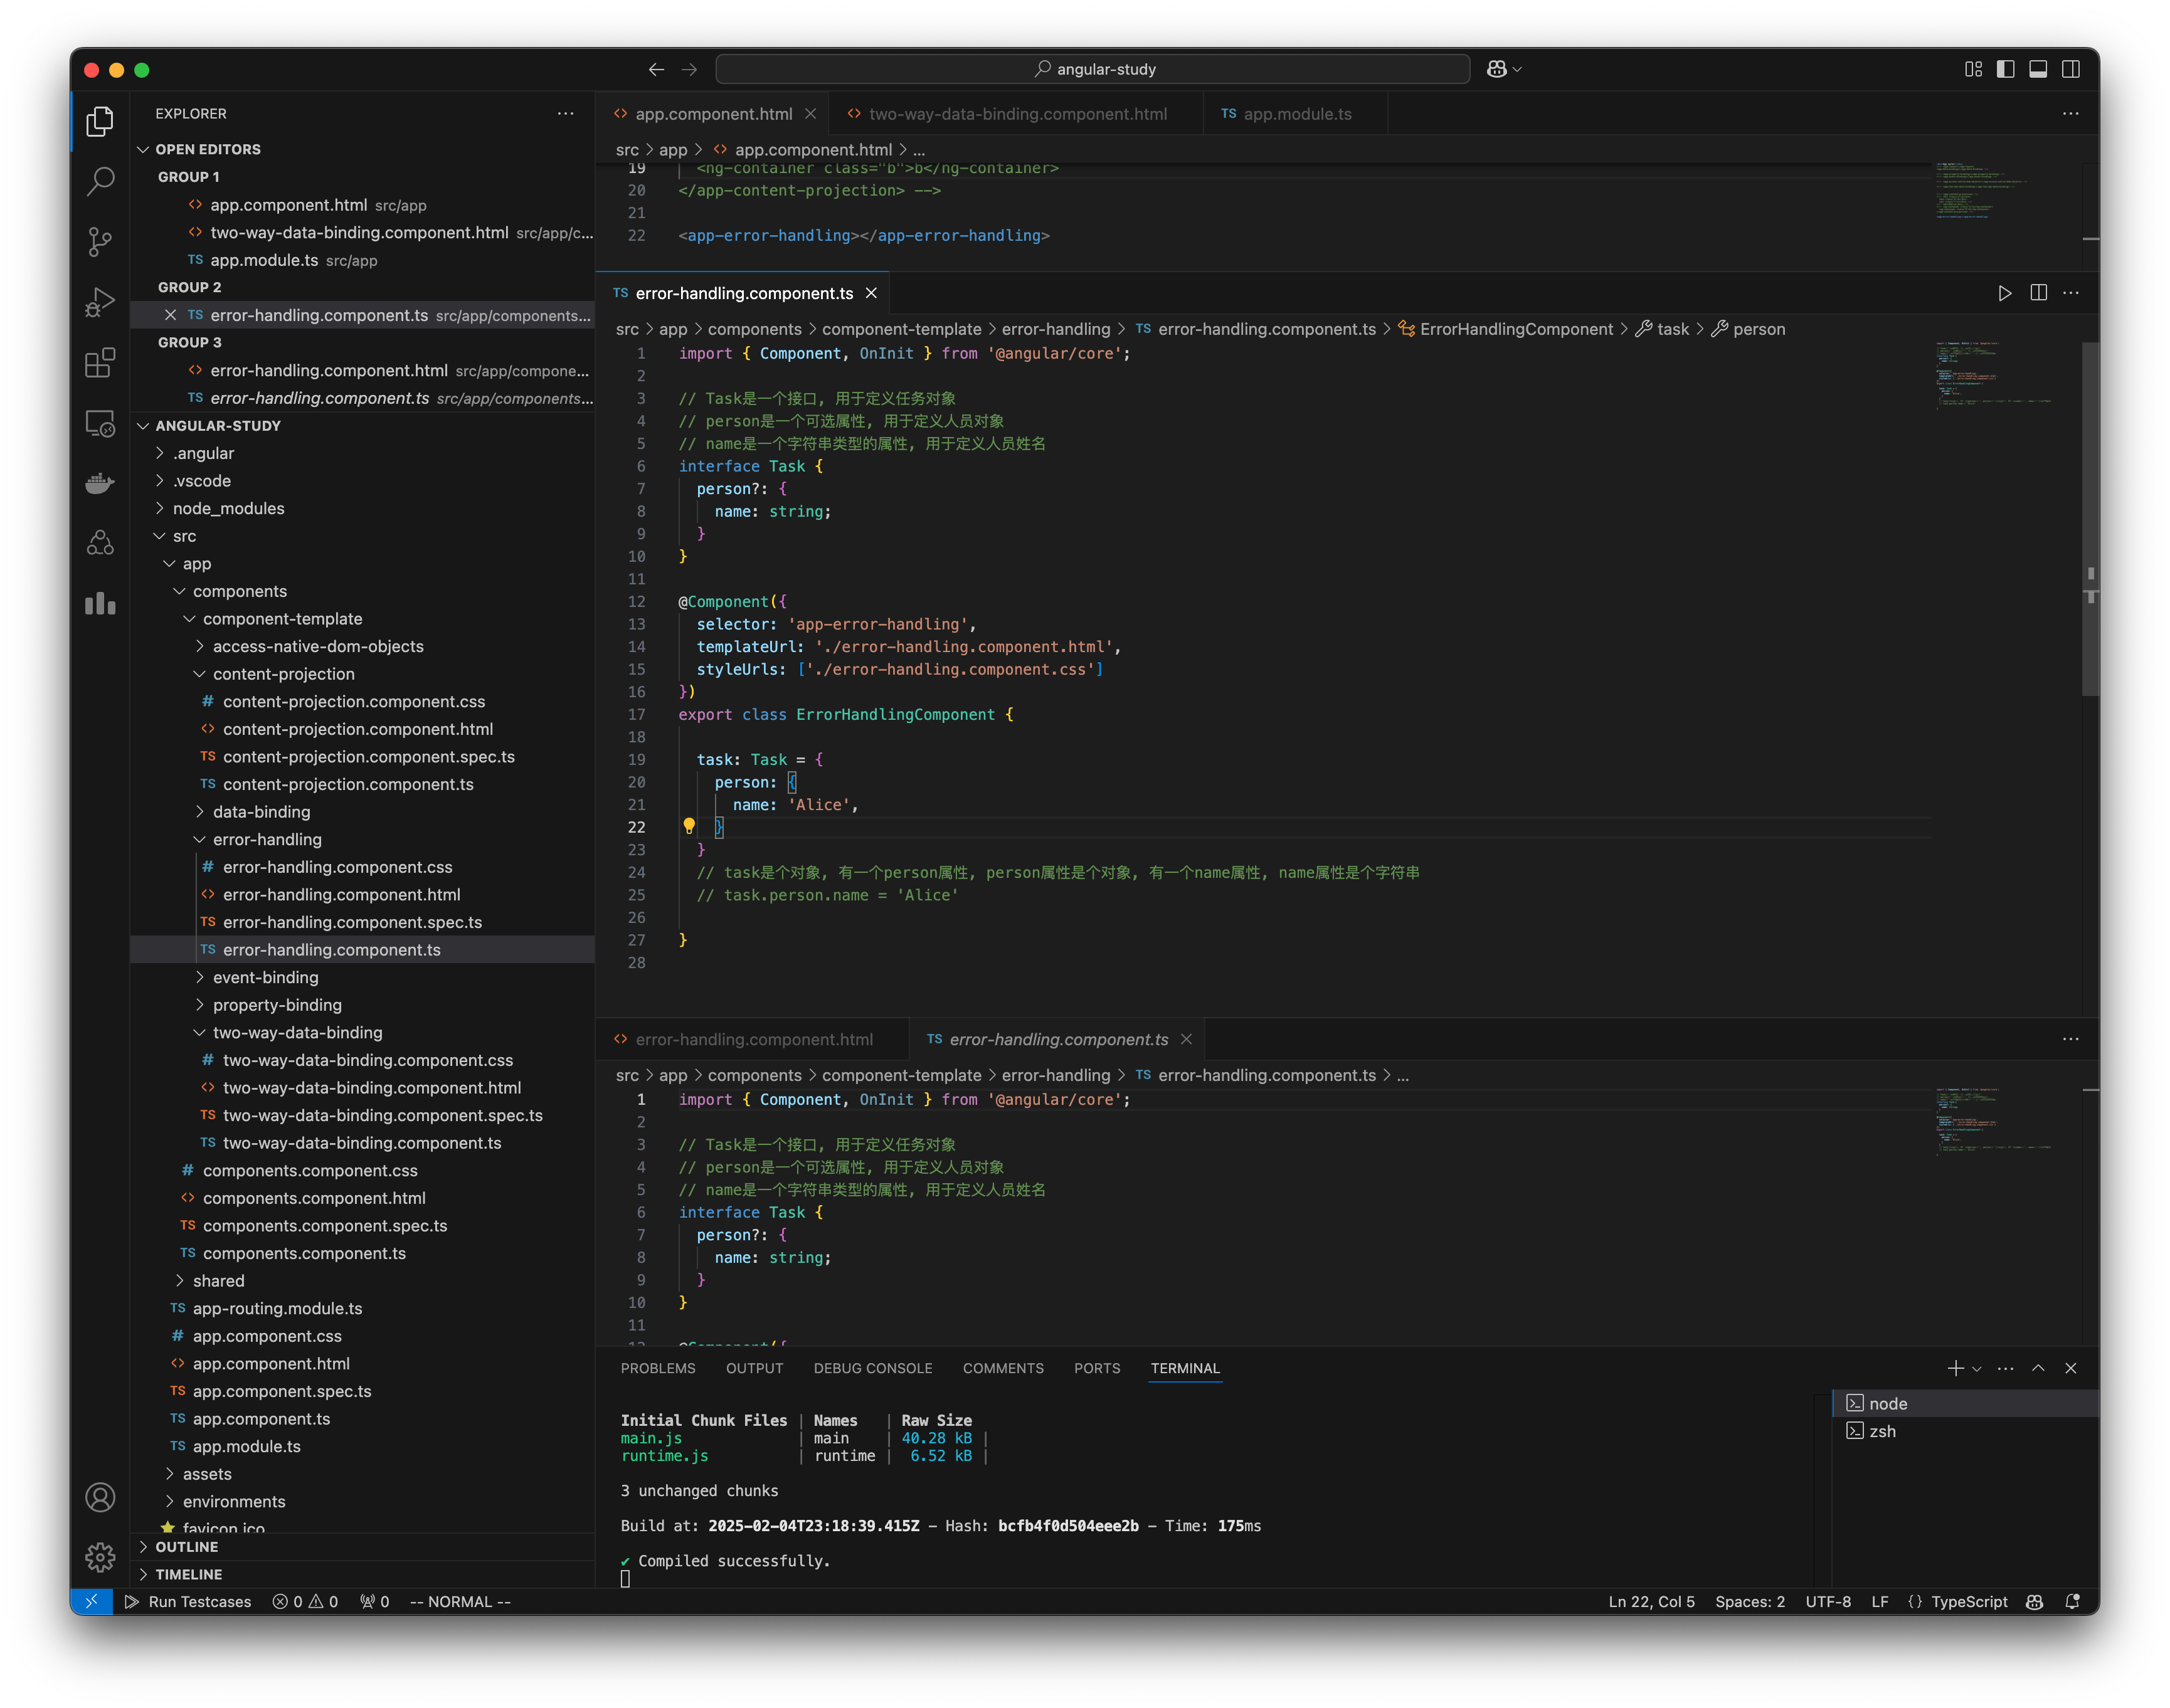
Task: Open the Extensions view
Action: (100, 363)
